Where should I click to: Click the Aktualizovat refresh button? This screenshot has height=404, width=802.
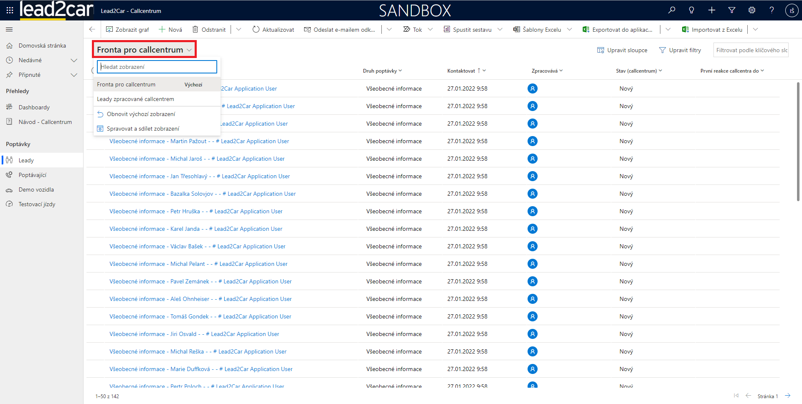pos(273,30)
